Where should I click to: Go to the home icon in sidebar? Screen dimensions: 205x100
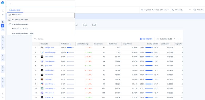(x=3, y=11)
